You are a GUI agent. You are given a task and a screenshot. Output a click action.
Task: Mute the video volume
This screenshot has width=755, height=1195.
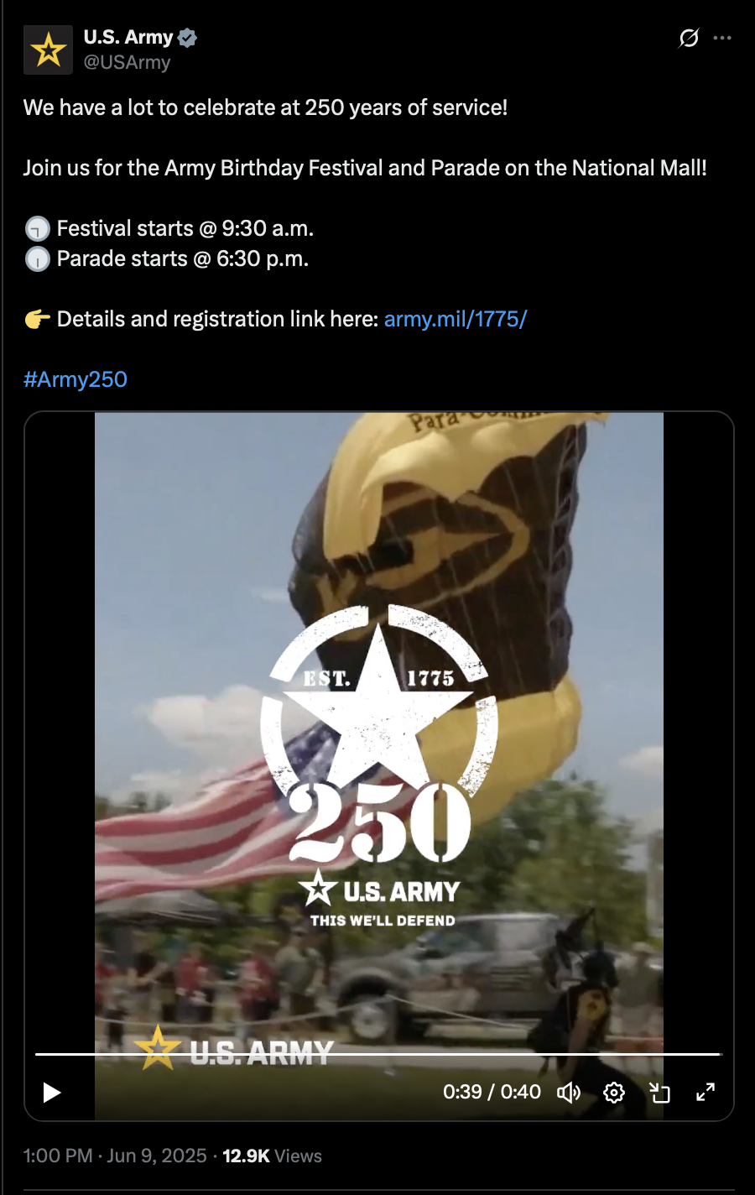[x=569, y=1092]
